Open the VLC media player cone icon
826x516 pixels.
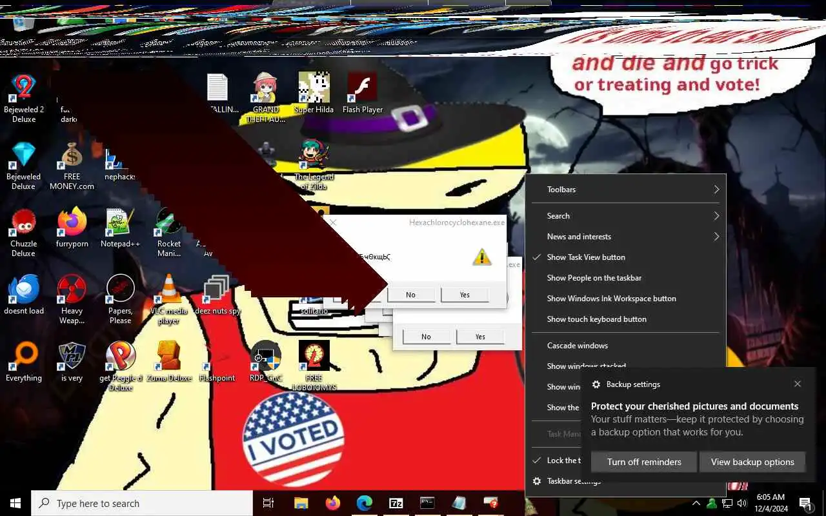point(168,300)
